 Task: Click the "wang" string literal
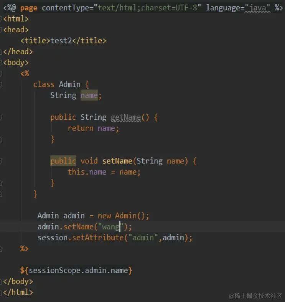pyautogui.click(x=110, y=227)
